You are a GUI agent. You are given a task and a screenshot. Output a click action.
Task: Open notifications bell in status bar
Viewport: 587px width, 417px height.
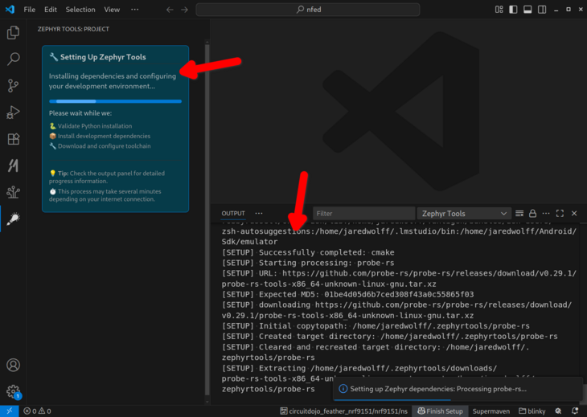(x=575, y=411)
